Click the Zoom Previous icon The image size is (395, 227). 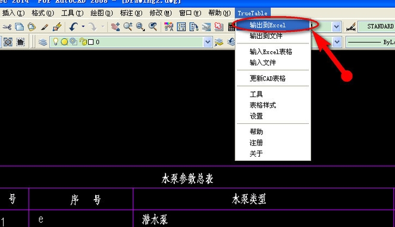[x=153, y=27]
